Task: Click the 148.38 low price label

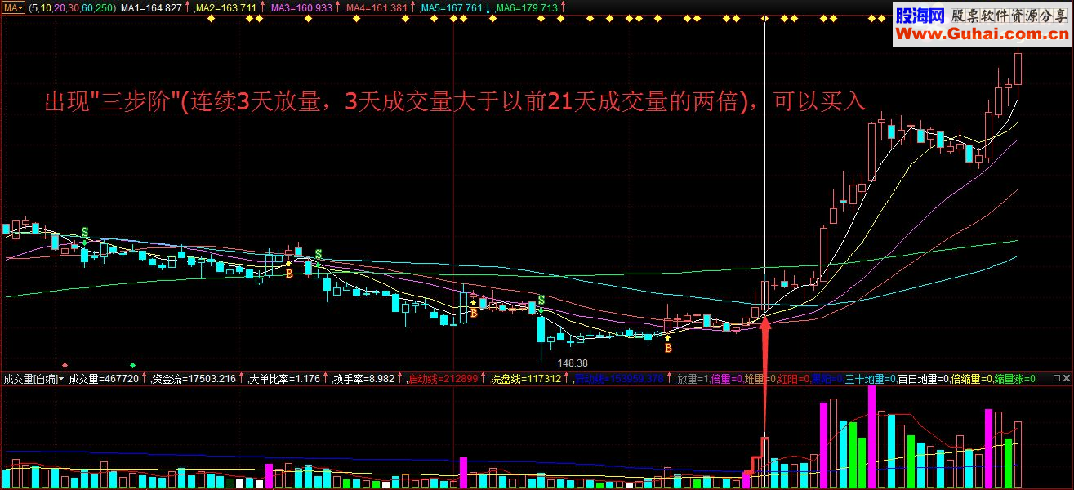Action: click(x=573, y=362)
